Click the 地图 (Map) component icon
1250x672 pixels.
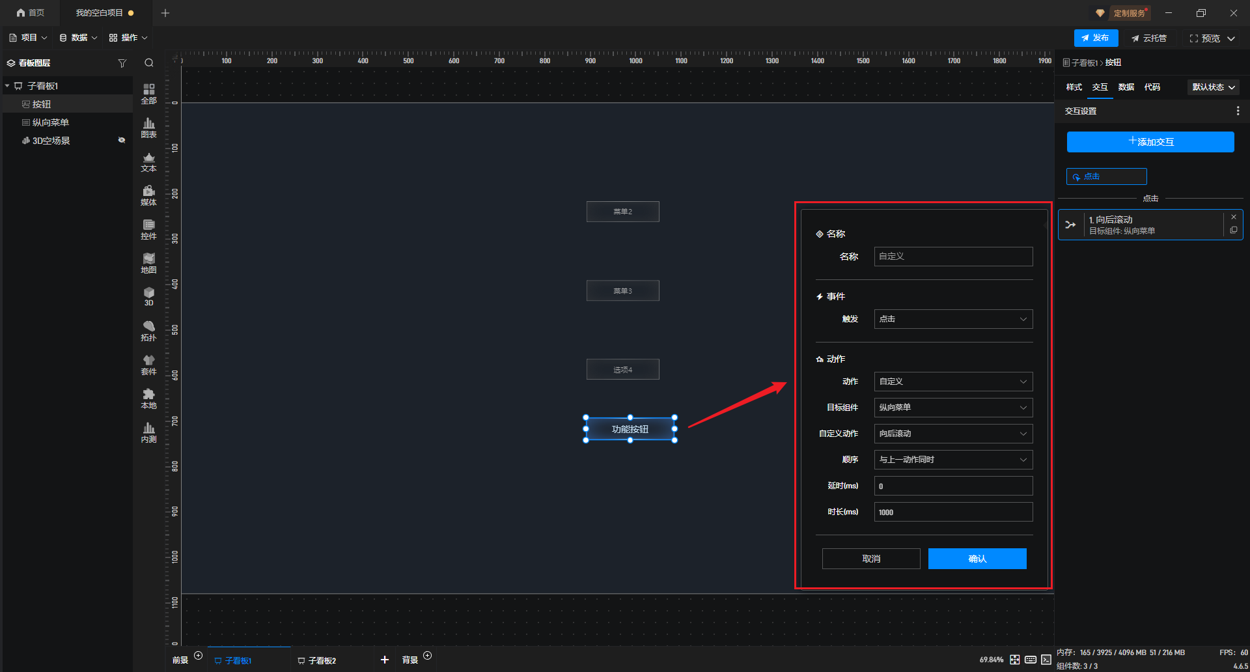[x=148, y=263]
